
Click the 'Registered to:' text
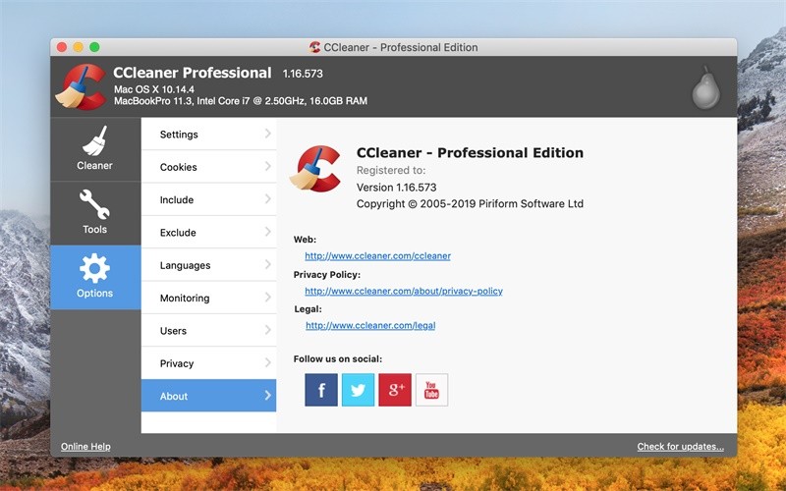[x=391, y=170]
